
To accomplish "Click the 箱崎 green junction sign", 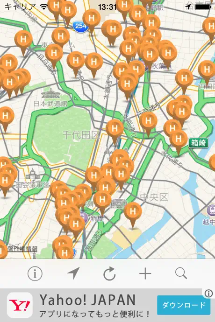I will (198, 143).
